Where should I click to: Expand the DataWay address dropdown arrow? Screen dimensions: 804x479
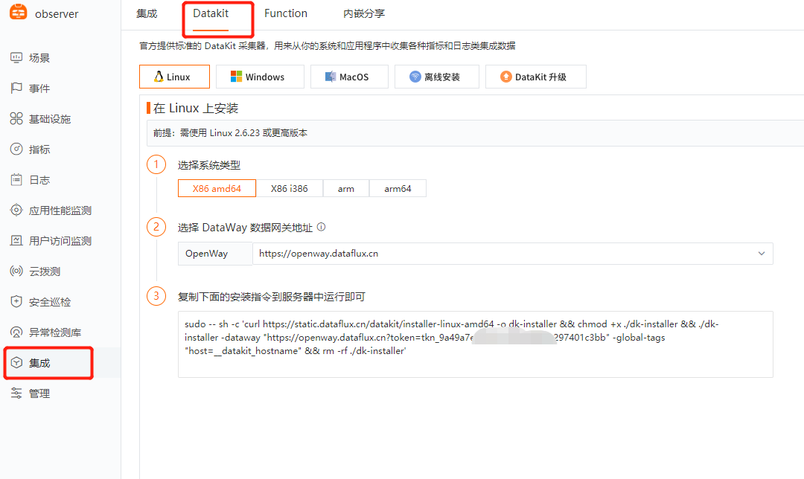(x=762, y=254)
